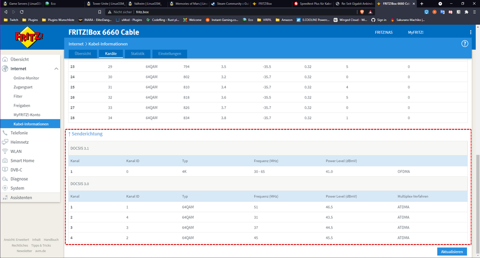Click the '30 - 65' frequency cell

click(259, 172)
